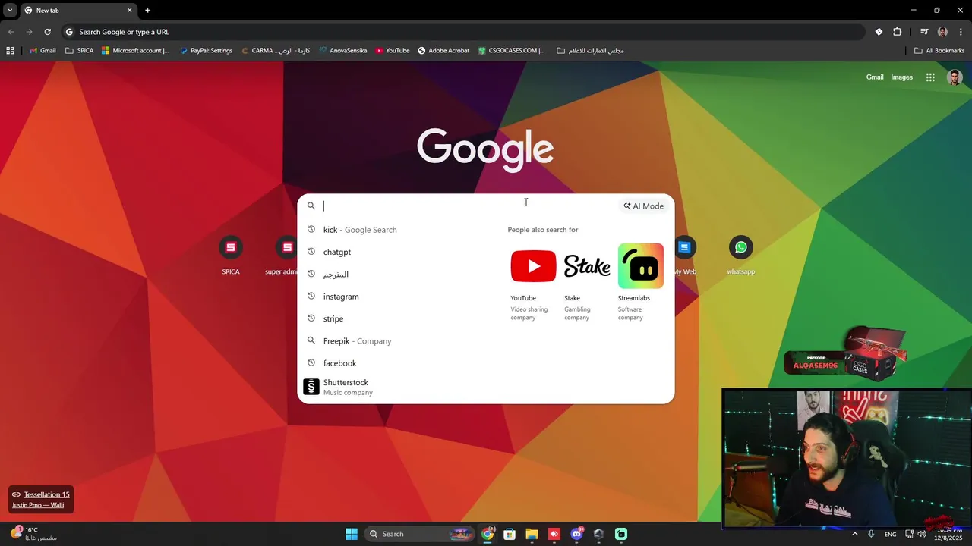
Task: Focus the Chrome address bar
Action: (463, 32)
